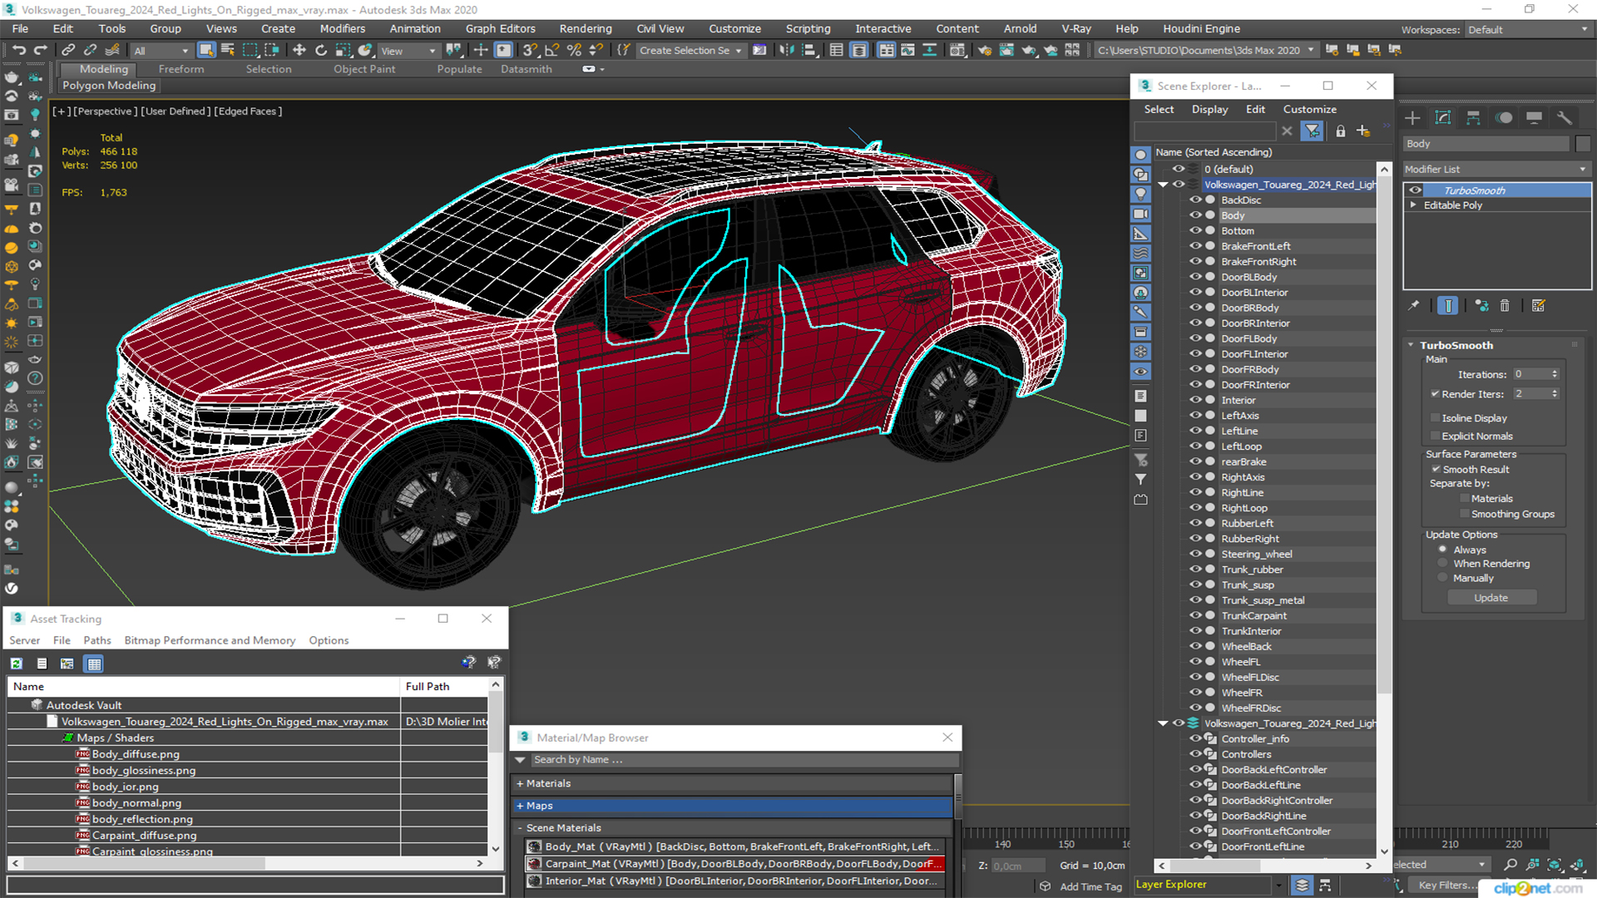1597x898 pixels.
Task: Click Make Unique modifier icon
Action: [x=1481, y=306]
